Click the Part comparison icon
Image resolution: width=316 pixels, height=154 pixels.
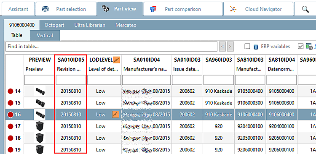pos(153,9)
